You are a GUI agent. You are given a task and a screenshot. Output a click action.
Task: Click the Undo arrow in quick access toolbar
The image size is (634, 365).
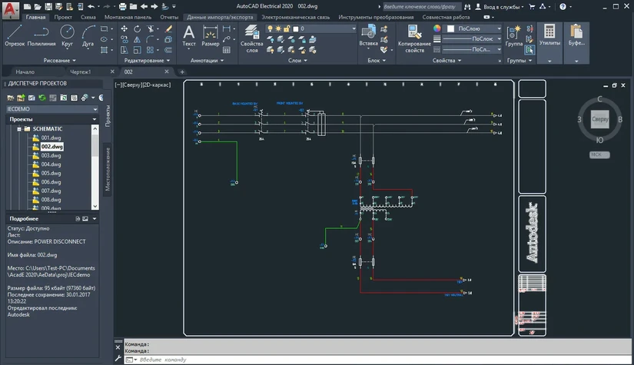coord(91,6)
